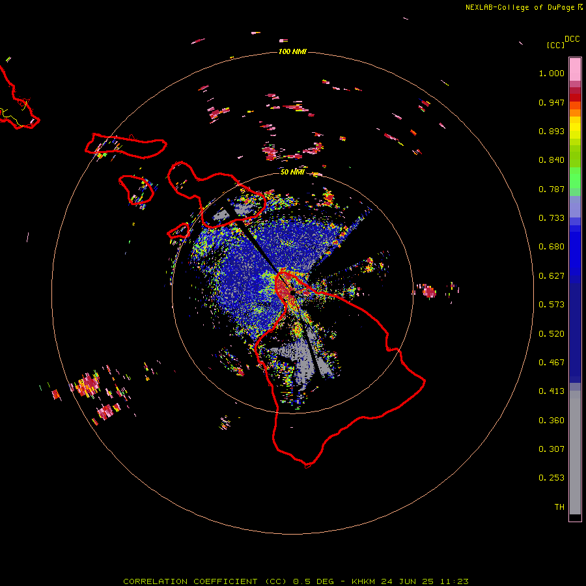Click the DCC [CC] legend title
This screenshot has height=586, width=586.
(x=563, y=42)
